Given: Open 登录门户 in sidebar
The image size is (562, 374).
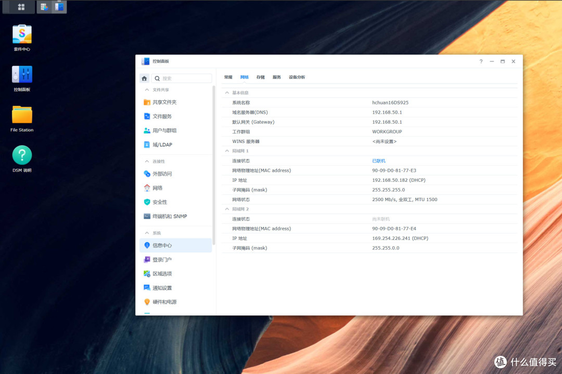Looking at the screenshot, I should point(176,260).
